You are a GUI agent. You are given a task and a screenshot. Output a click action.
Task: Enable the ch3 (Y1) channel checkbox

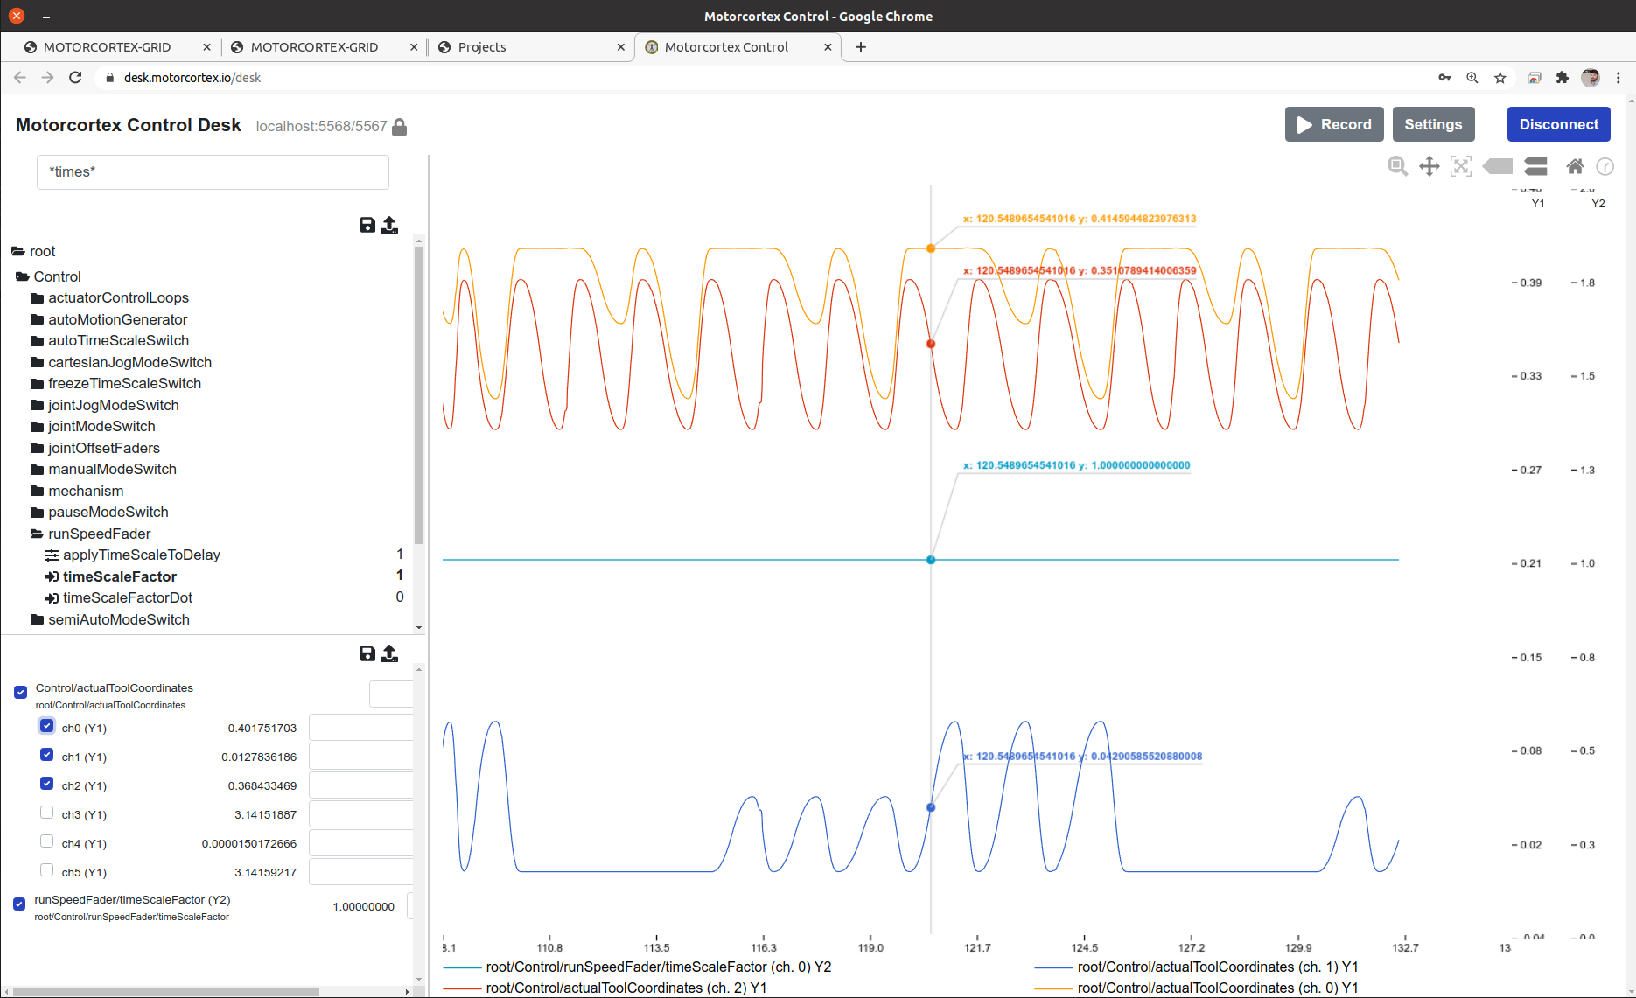click(47, 813)
